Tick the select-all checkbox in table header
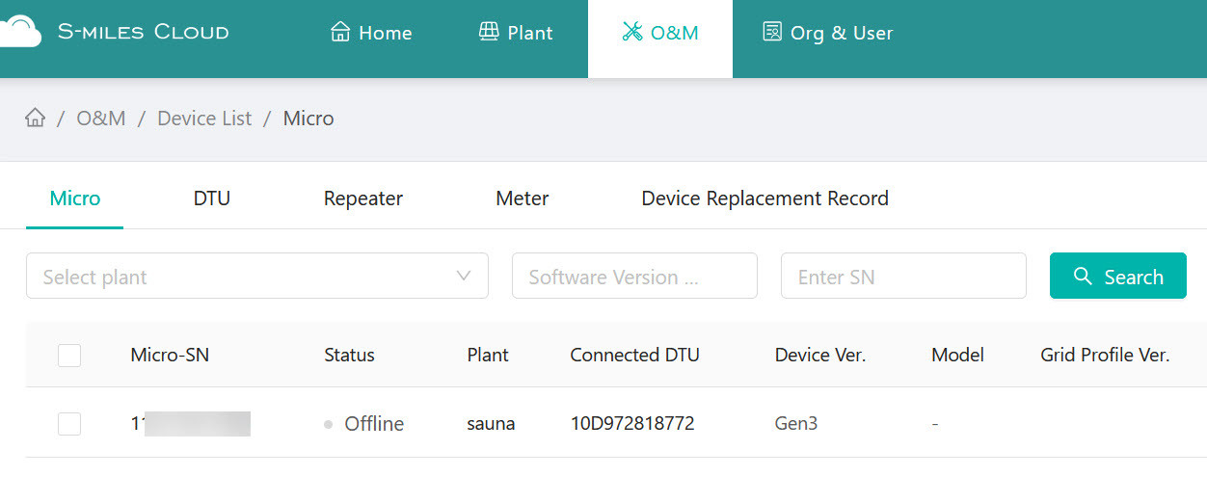This screenshot has height=503, width=1207. [69, 356]
